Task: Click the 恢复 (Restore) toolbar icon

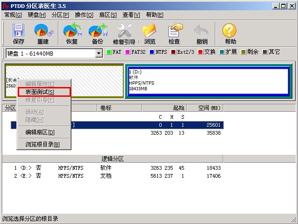Action: (x=72, y=34)
